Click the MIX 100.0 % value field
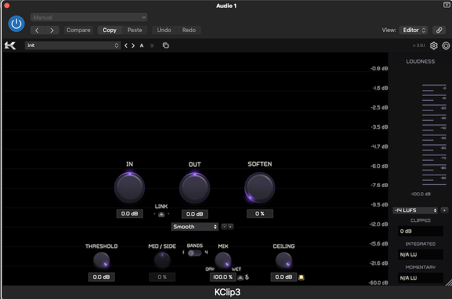Screen dimensions: 452x299 click(223, 277)
